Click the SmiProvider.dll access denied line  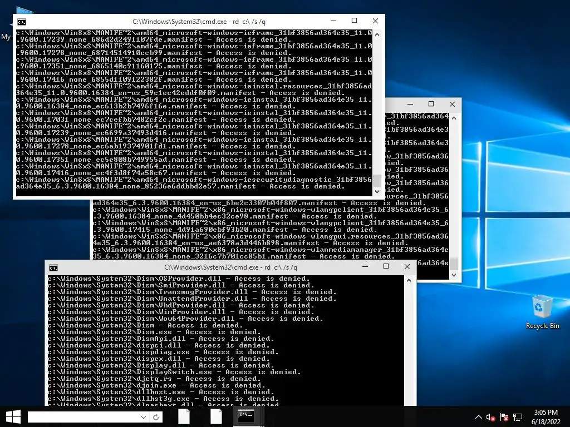click(181, 285)
